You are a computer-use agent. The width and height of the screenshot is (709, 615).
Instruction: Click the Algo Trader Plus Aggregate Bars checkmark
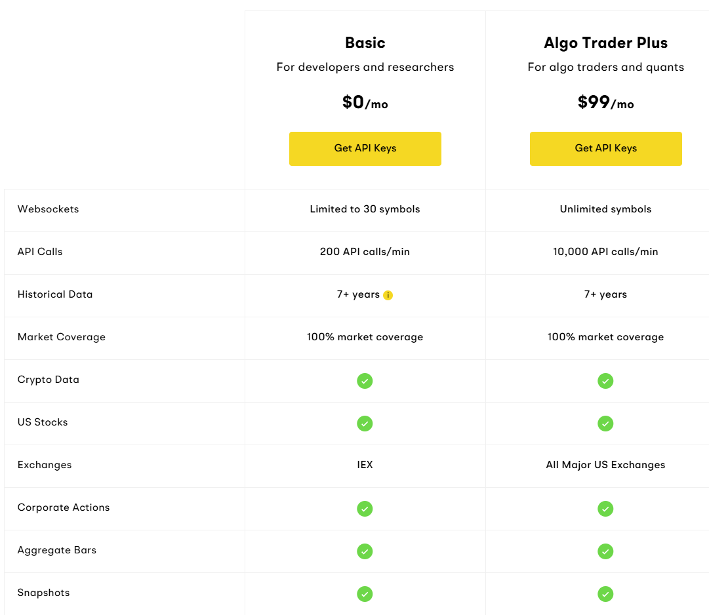[x=605, y=551]
